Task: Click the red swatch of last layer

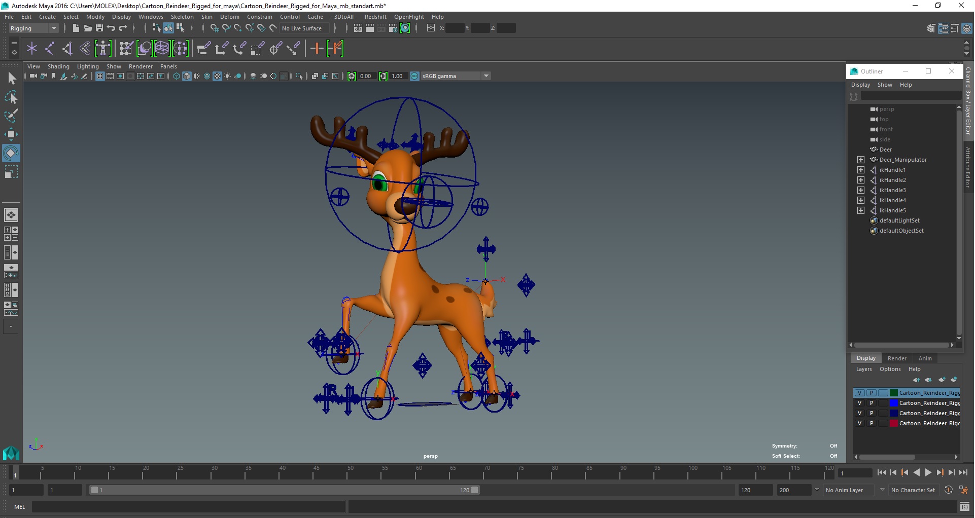Action: coord(893,423)
